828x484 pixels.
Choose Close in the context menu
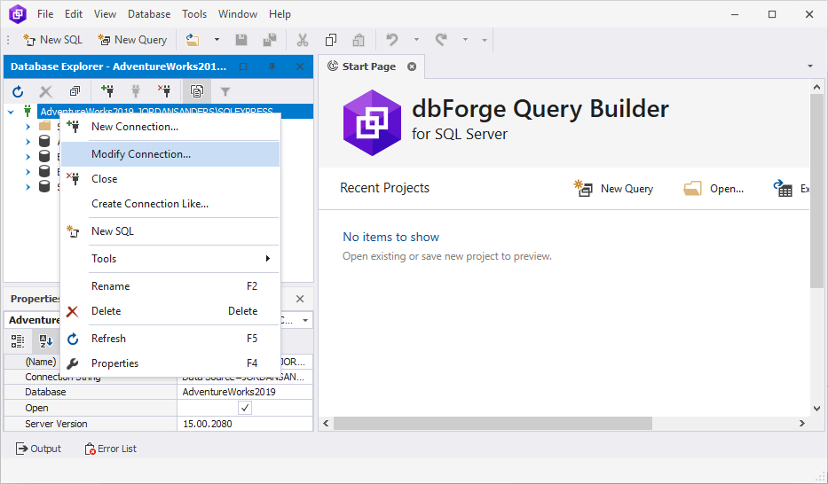pyautogui.click(x=170, y=179)
